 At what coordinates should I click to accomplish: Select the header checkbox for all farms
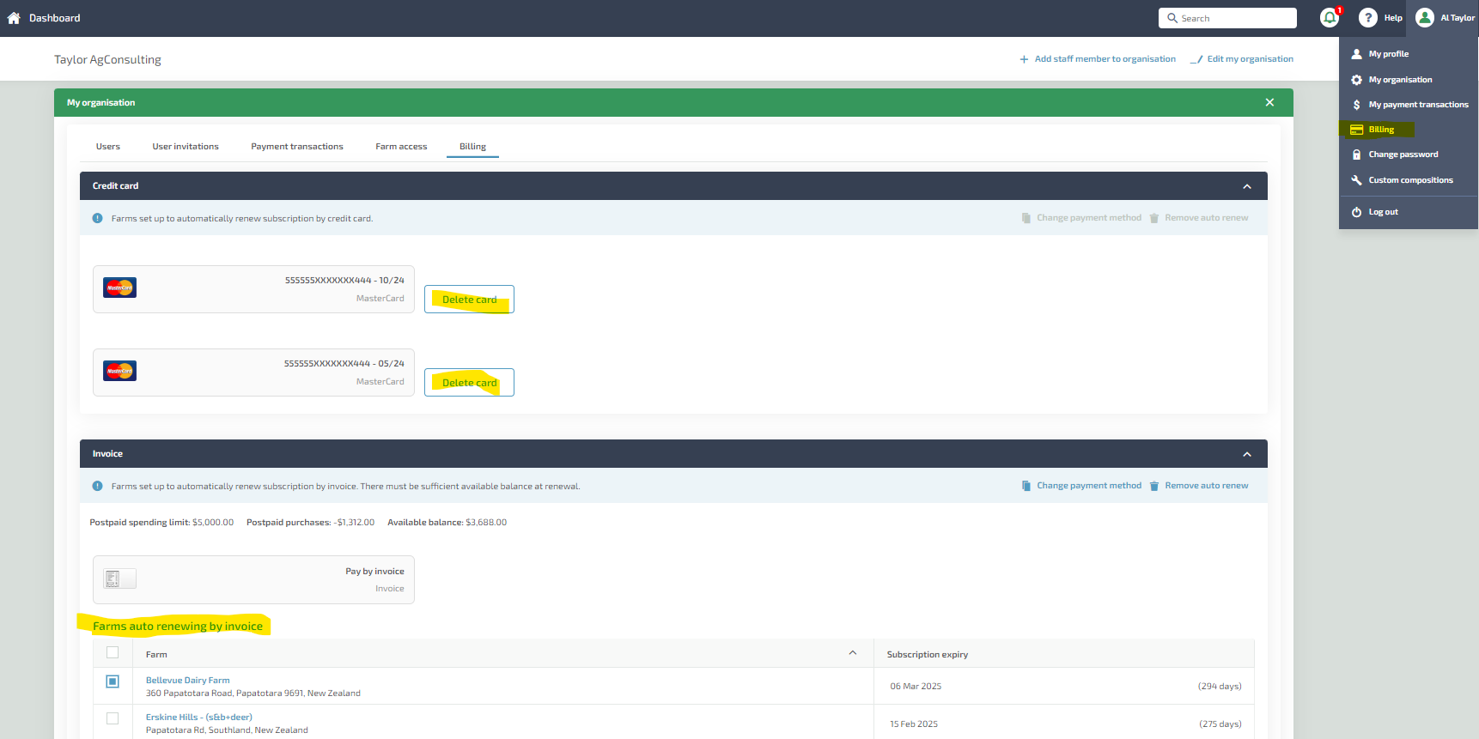pyautogui.click(x=113, y=652)
